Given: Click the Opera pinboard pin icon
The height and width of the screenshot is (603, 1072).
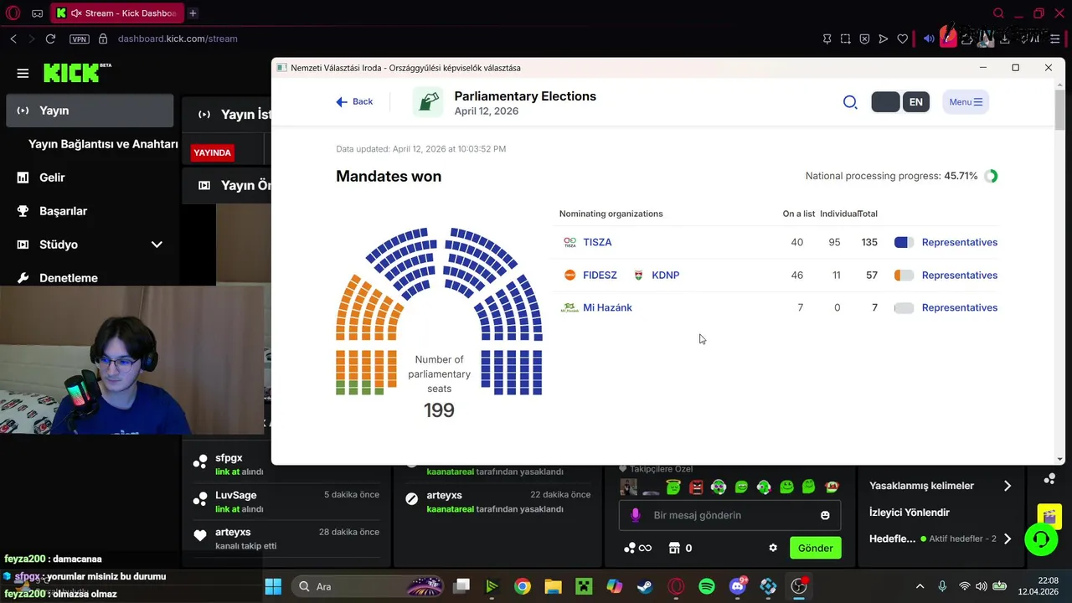Looking at the screenshot, I should tap(827, 39).
